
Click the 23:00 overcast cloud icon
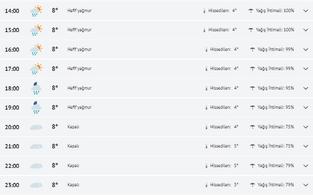[36, 185]
